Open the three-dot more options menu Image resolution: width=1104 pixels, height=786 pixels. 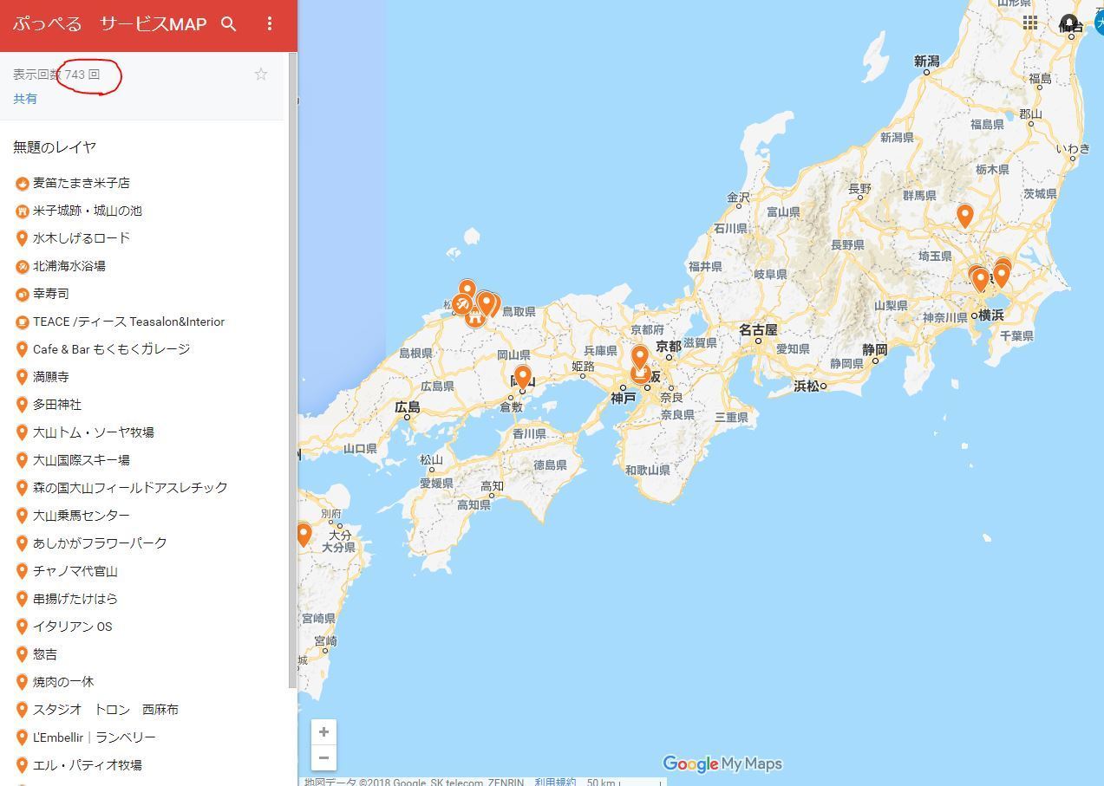[270, 24]
